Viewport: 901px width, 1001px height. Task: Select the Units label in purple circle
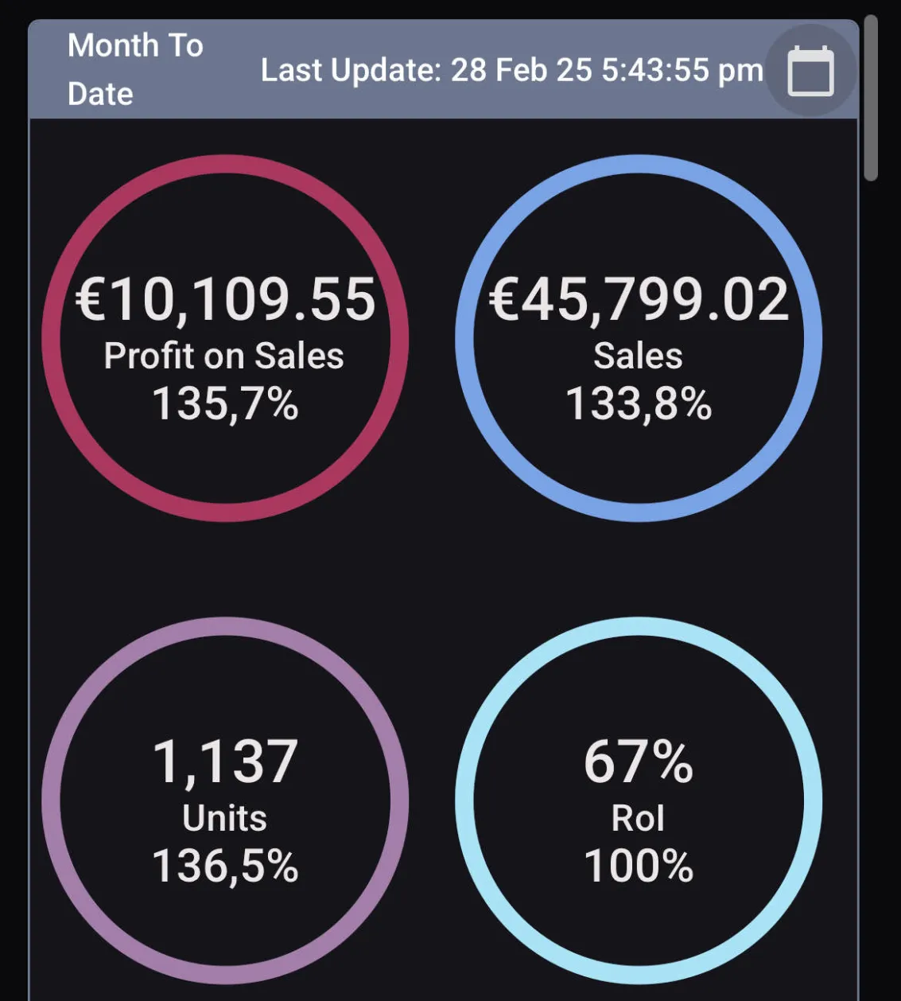(x=225, y=818)
